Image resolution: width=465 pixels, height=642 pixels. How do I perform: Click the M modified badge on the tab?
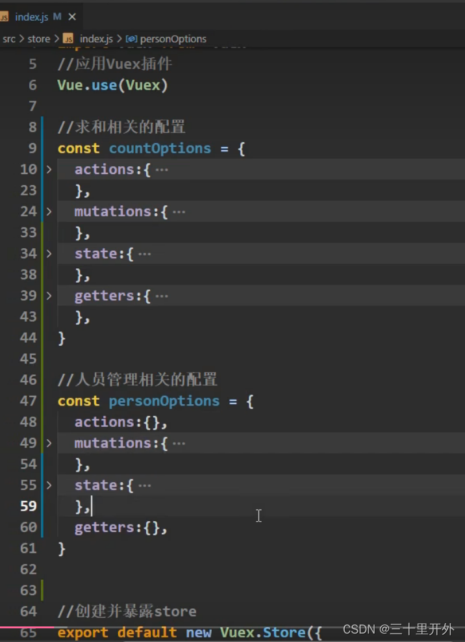coord(57,17)
